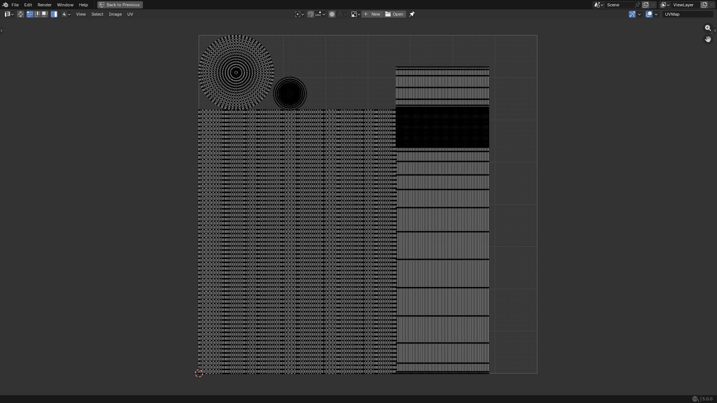Click the UVMap name field

click(688, 14)
